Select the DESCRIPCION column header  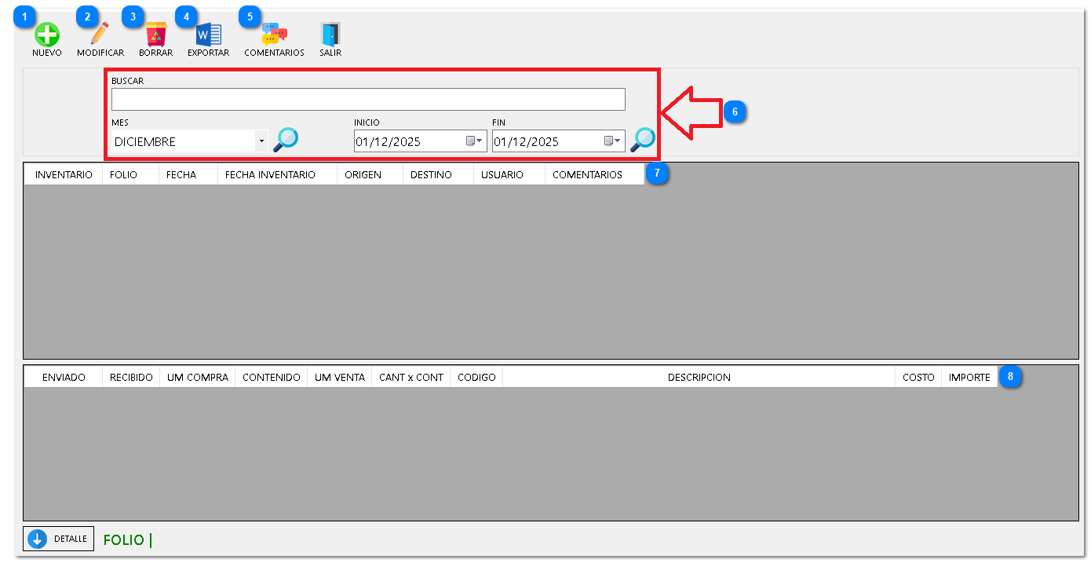pyautogui.click(x=699, y=378)
